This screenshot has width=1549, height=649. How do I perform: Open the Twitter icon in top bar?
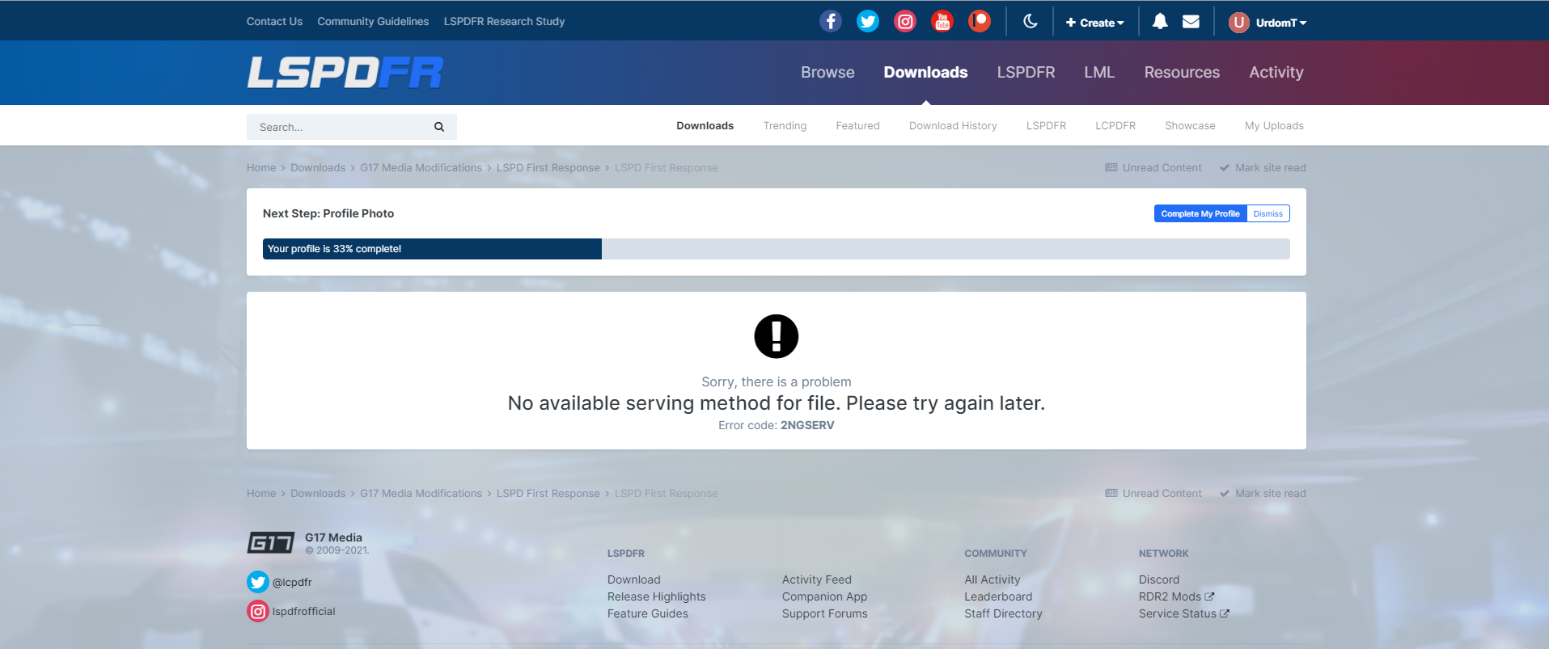click(868, 21)
